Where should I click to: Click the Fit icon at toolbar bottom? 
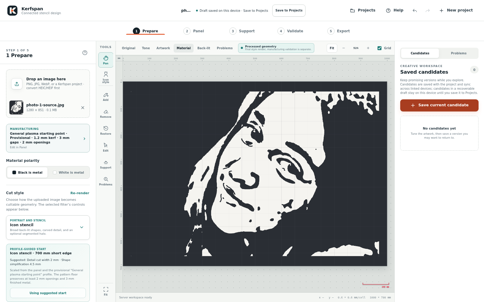(x=106, y=291)
